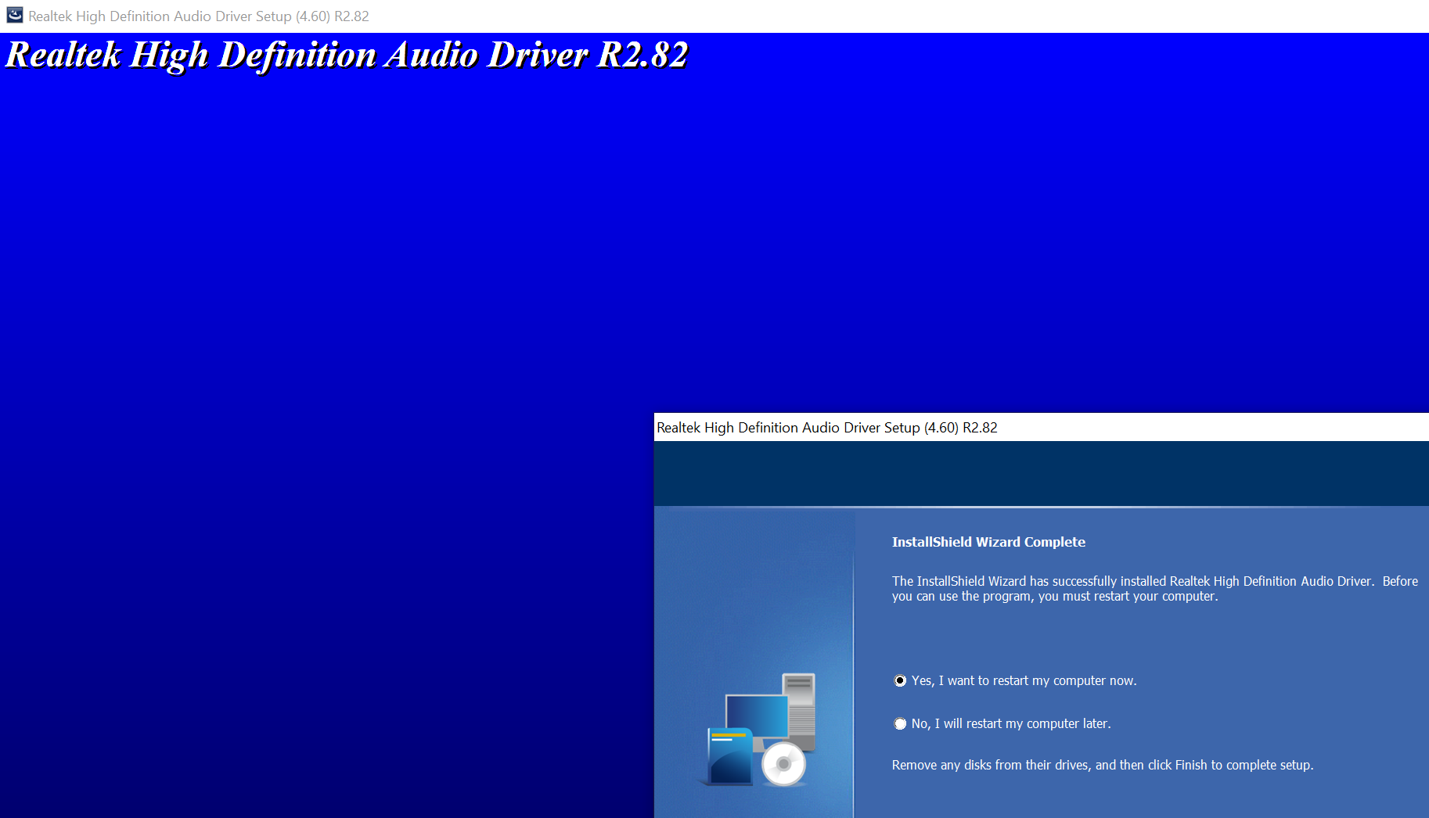Click the 'InstallShield Wizard Complete' heading

click(988, 542)
